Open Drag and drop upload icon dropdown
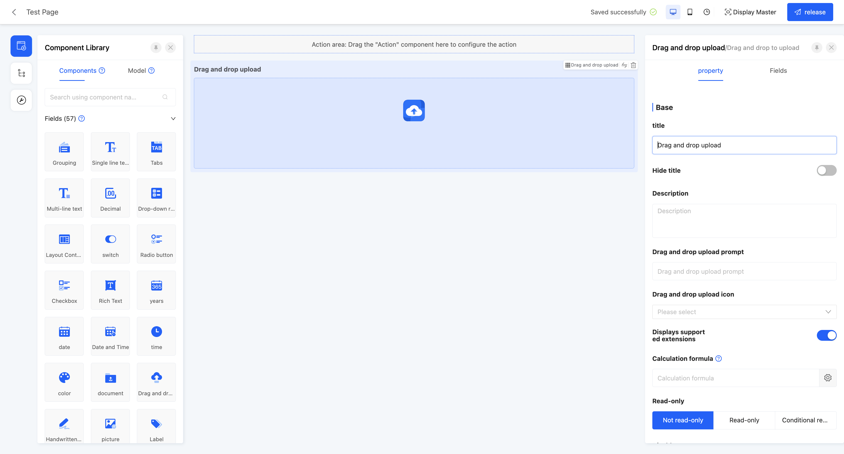 (x=744, y=312)
